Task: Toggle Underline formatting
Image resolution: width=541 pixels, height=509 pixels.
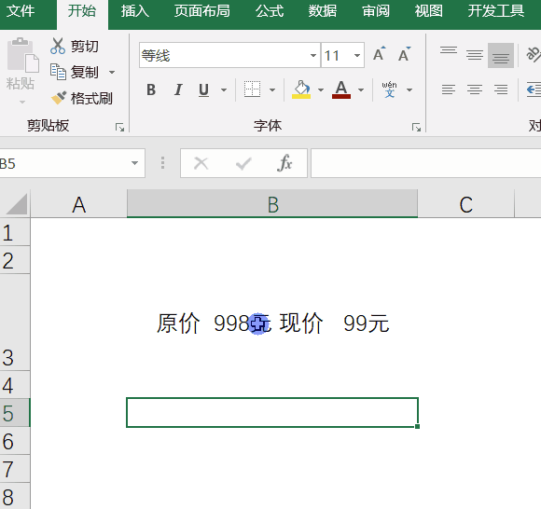Action: pos(204,89)
